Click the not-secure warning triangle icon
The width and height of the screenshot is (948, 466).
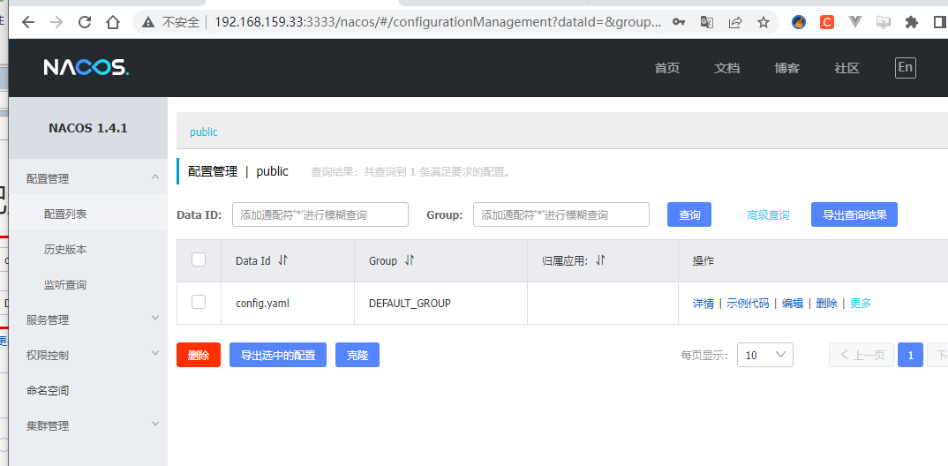click(148, 22)
